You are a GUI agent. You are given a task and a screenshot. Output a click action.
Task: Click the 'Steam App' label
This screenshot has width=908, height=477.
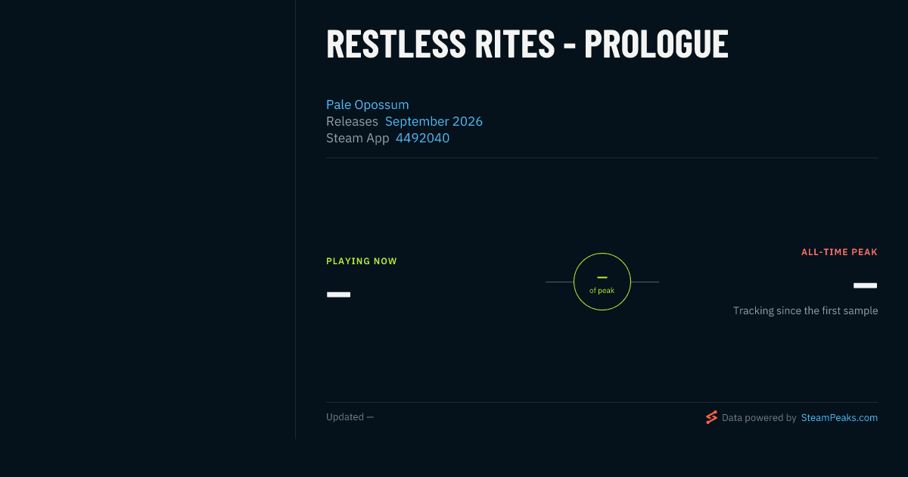[357, 138]
